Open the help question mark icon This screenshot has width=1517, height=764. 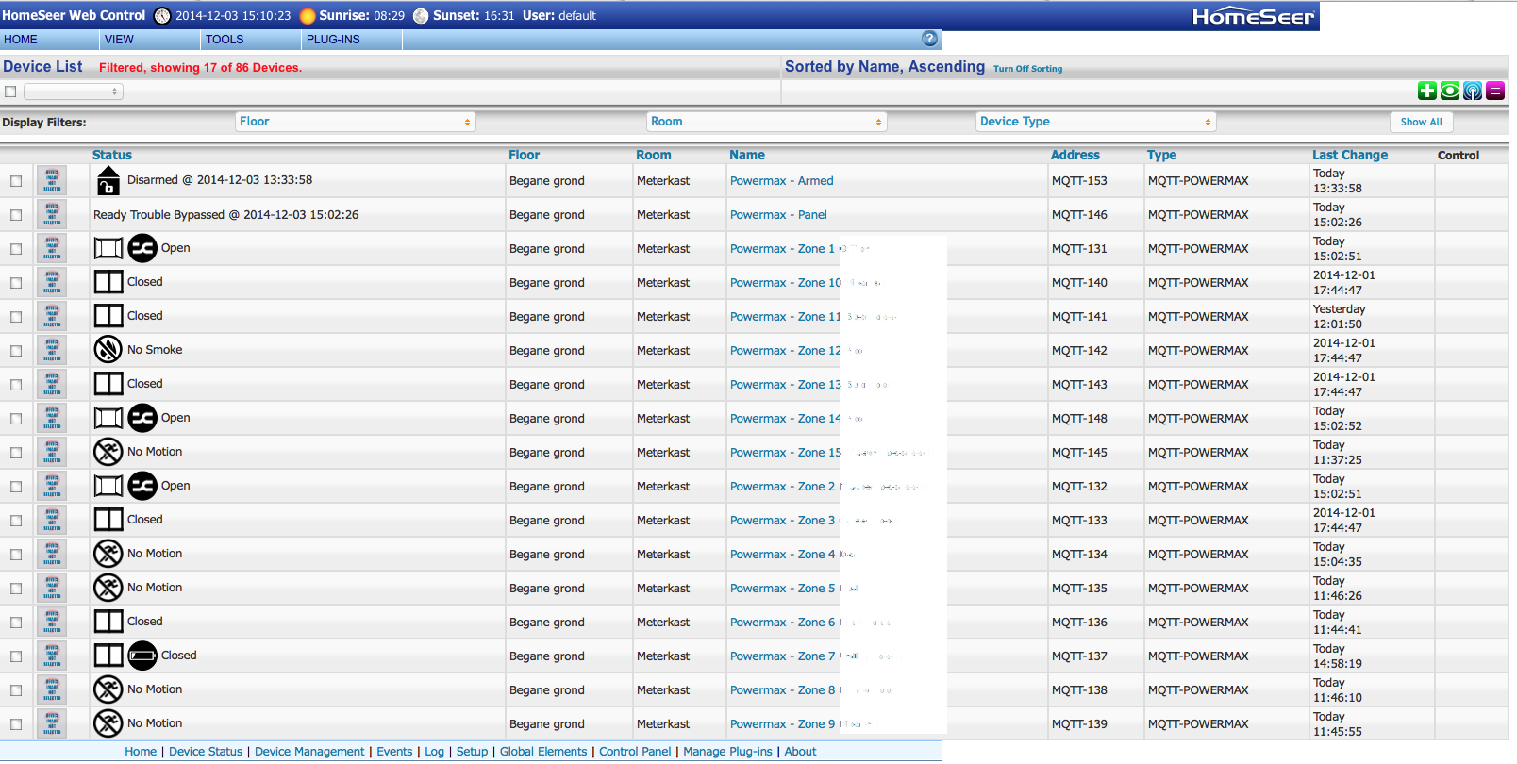[x=929, y=39]
